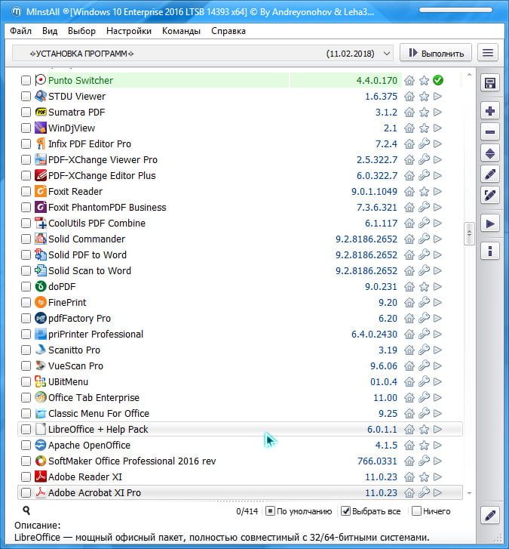Open the hamburger menu button
Screen dimensions: 509x549
pyautogui.click(x=489, y=52)
